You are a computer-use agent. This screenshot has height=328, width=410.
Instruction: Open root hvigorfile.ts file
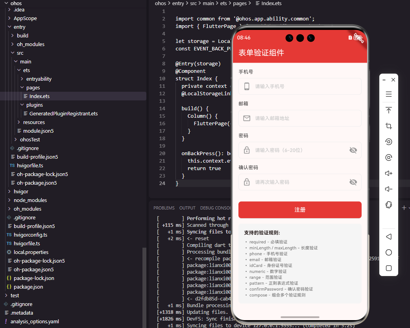(x=27, y=243)
